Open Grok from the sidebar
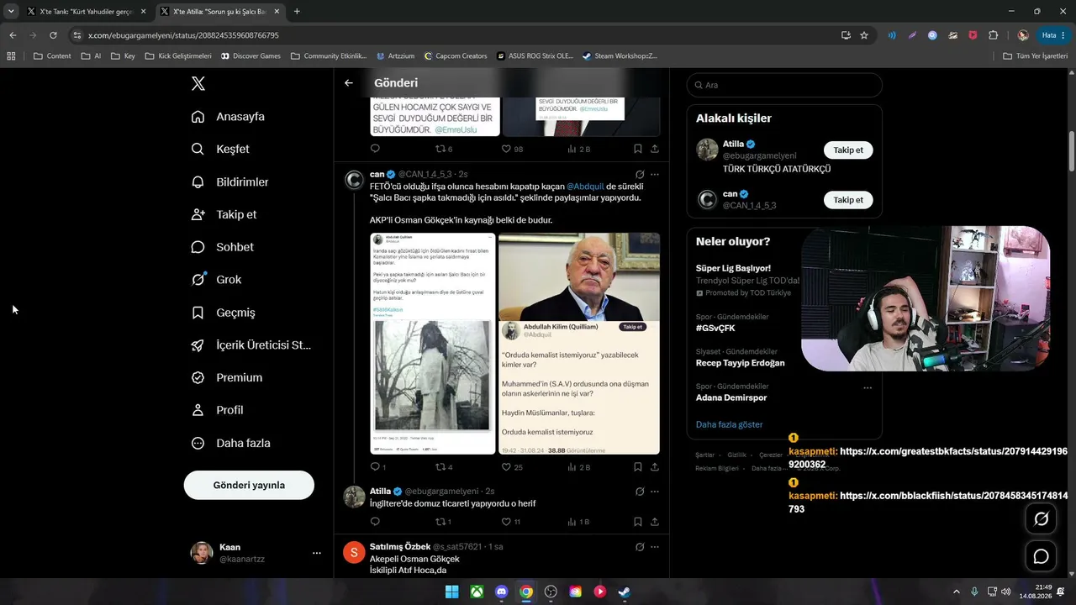Screen dimensions: 1076x605 tap(217, 280)
